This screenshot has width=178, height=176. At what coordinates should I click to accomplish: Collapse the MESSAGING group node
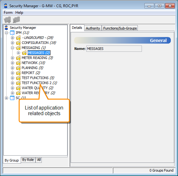(x=12, y=48)
